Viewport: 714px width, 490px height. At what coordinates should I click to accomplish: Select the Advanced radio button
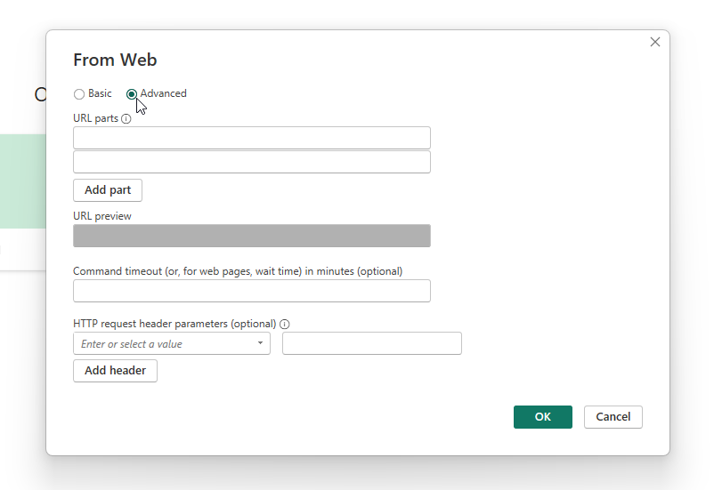click(132, 94)
